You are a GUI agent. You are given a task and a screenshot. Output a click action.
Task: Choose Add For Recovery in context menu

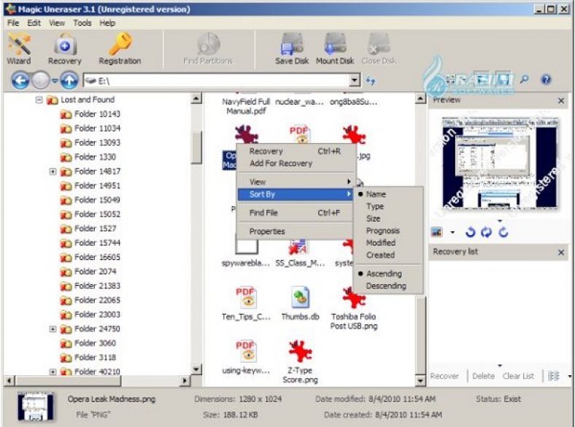pyautogui.click(x=296, y=164)
